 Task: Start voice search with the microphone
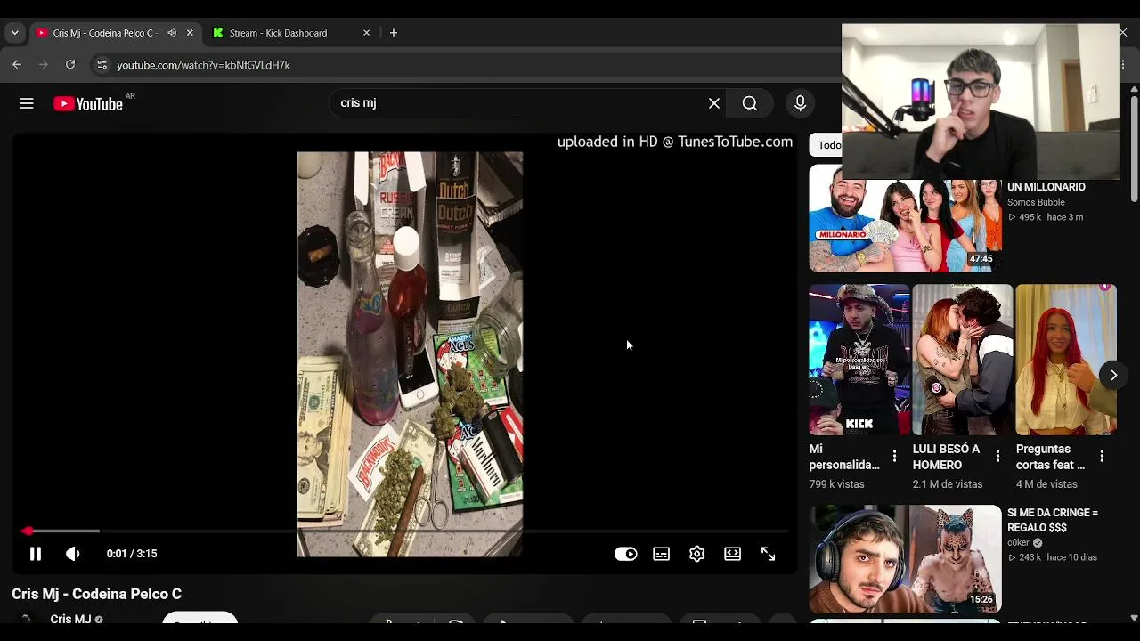point(800,103)
